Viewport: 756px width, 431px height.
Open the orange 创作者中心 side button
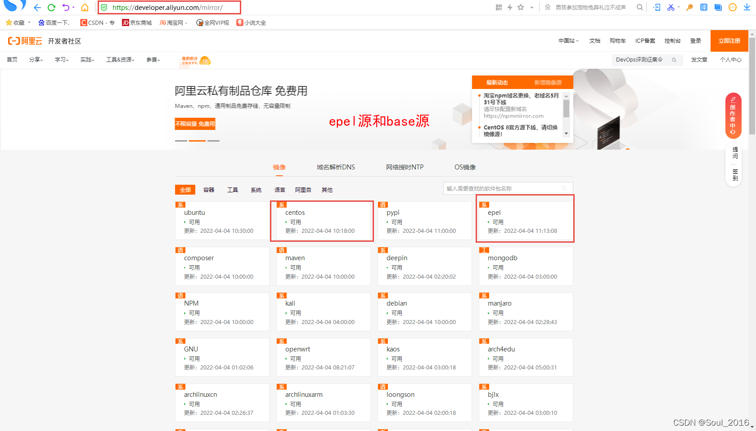(x=733, y=116)
